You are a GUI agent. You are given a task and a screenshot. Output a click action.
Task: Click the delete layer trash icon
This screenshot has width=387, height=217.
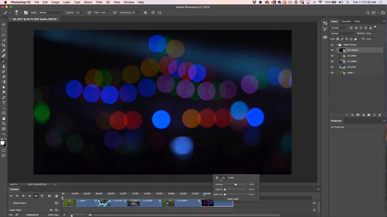click(380, 115)
